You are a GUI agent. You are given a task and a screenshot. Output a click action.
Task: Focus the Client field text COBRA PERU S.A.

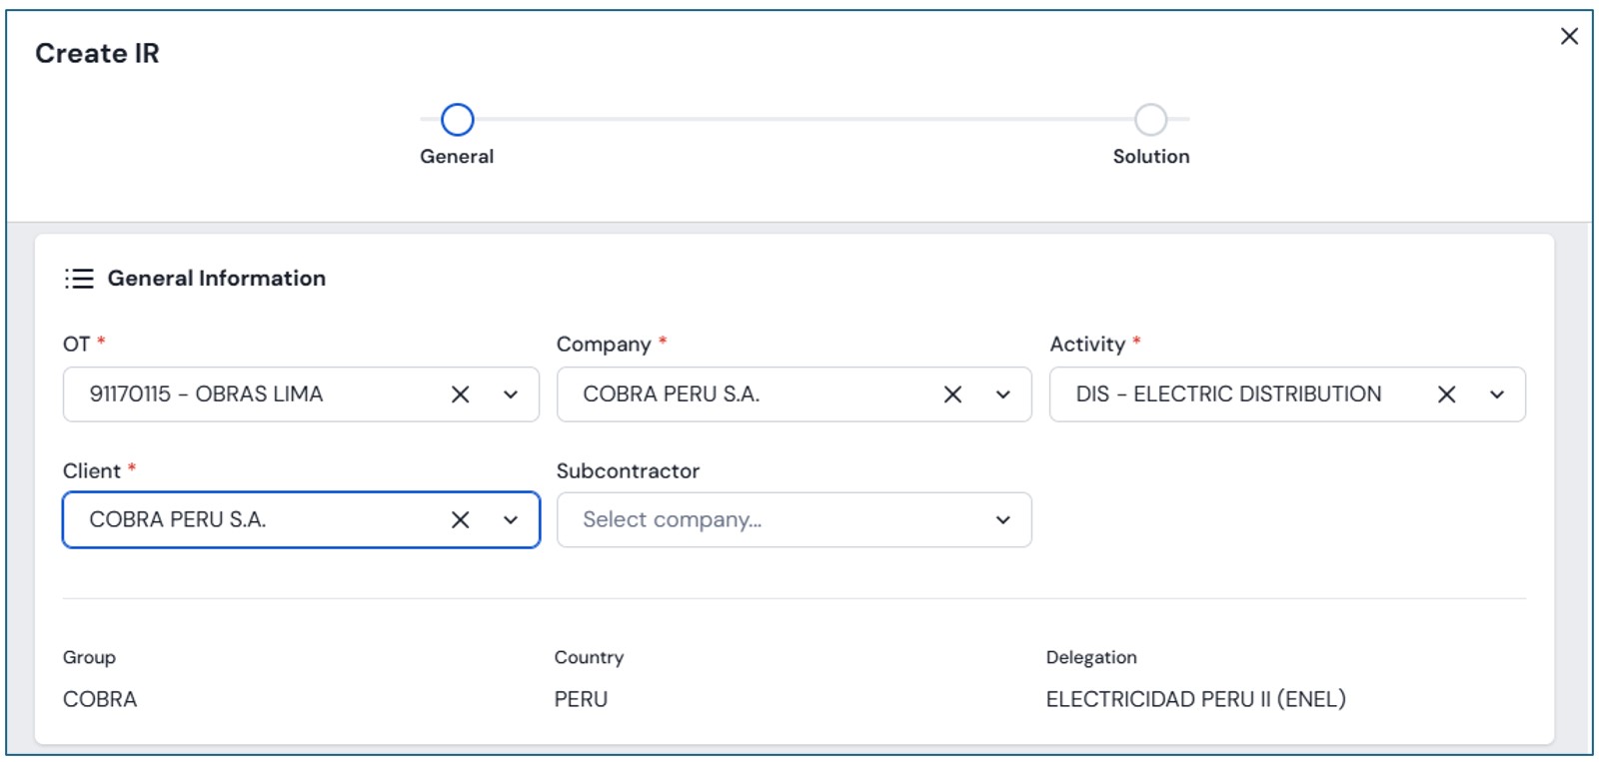178,520
